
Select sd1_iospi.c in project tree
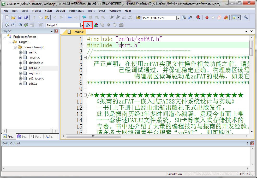[36, 78]
